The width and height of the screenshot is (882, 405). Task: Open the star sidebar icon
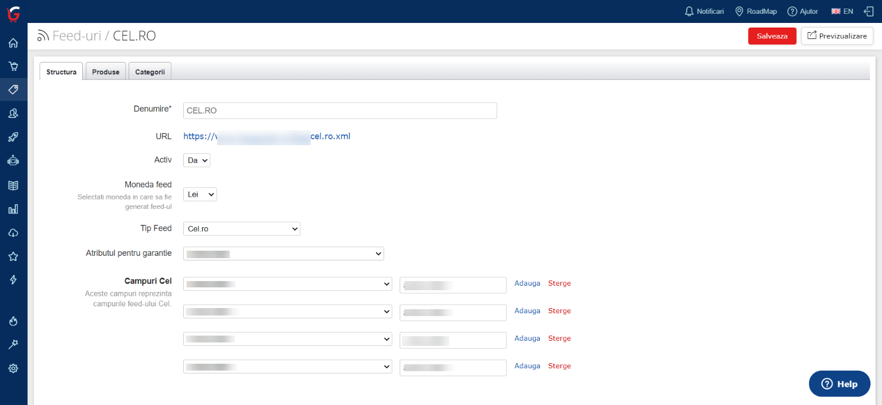[13, 256]
